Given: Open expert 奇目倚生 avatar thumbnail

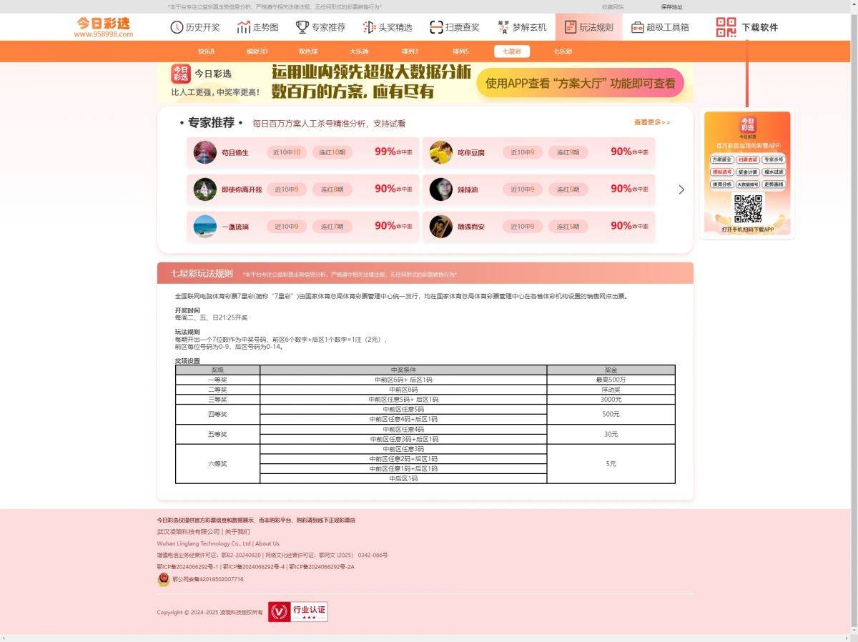Looking at the screenshot, I should click(x=205, y=152).
